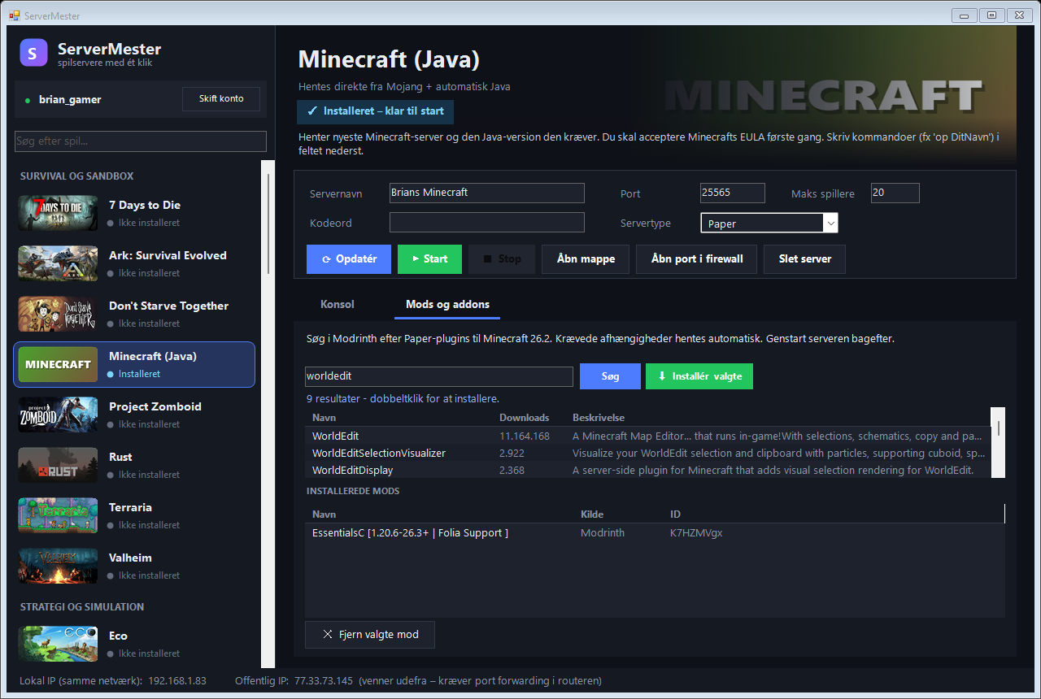Click the worldedit mod search field

click(439, 376)
